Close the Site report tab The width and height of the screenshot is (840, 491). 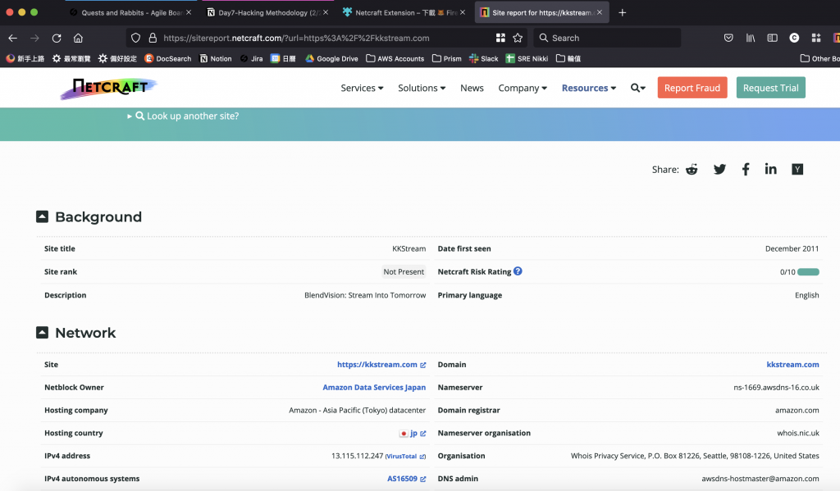[x=600, y=12]
